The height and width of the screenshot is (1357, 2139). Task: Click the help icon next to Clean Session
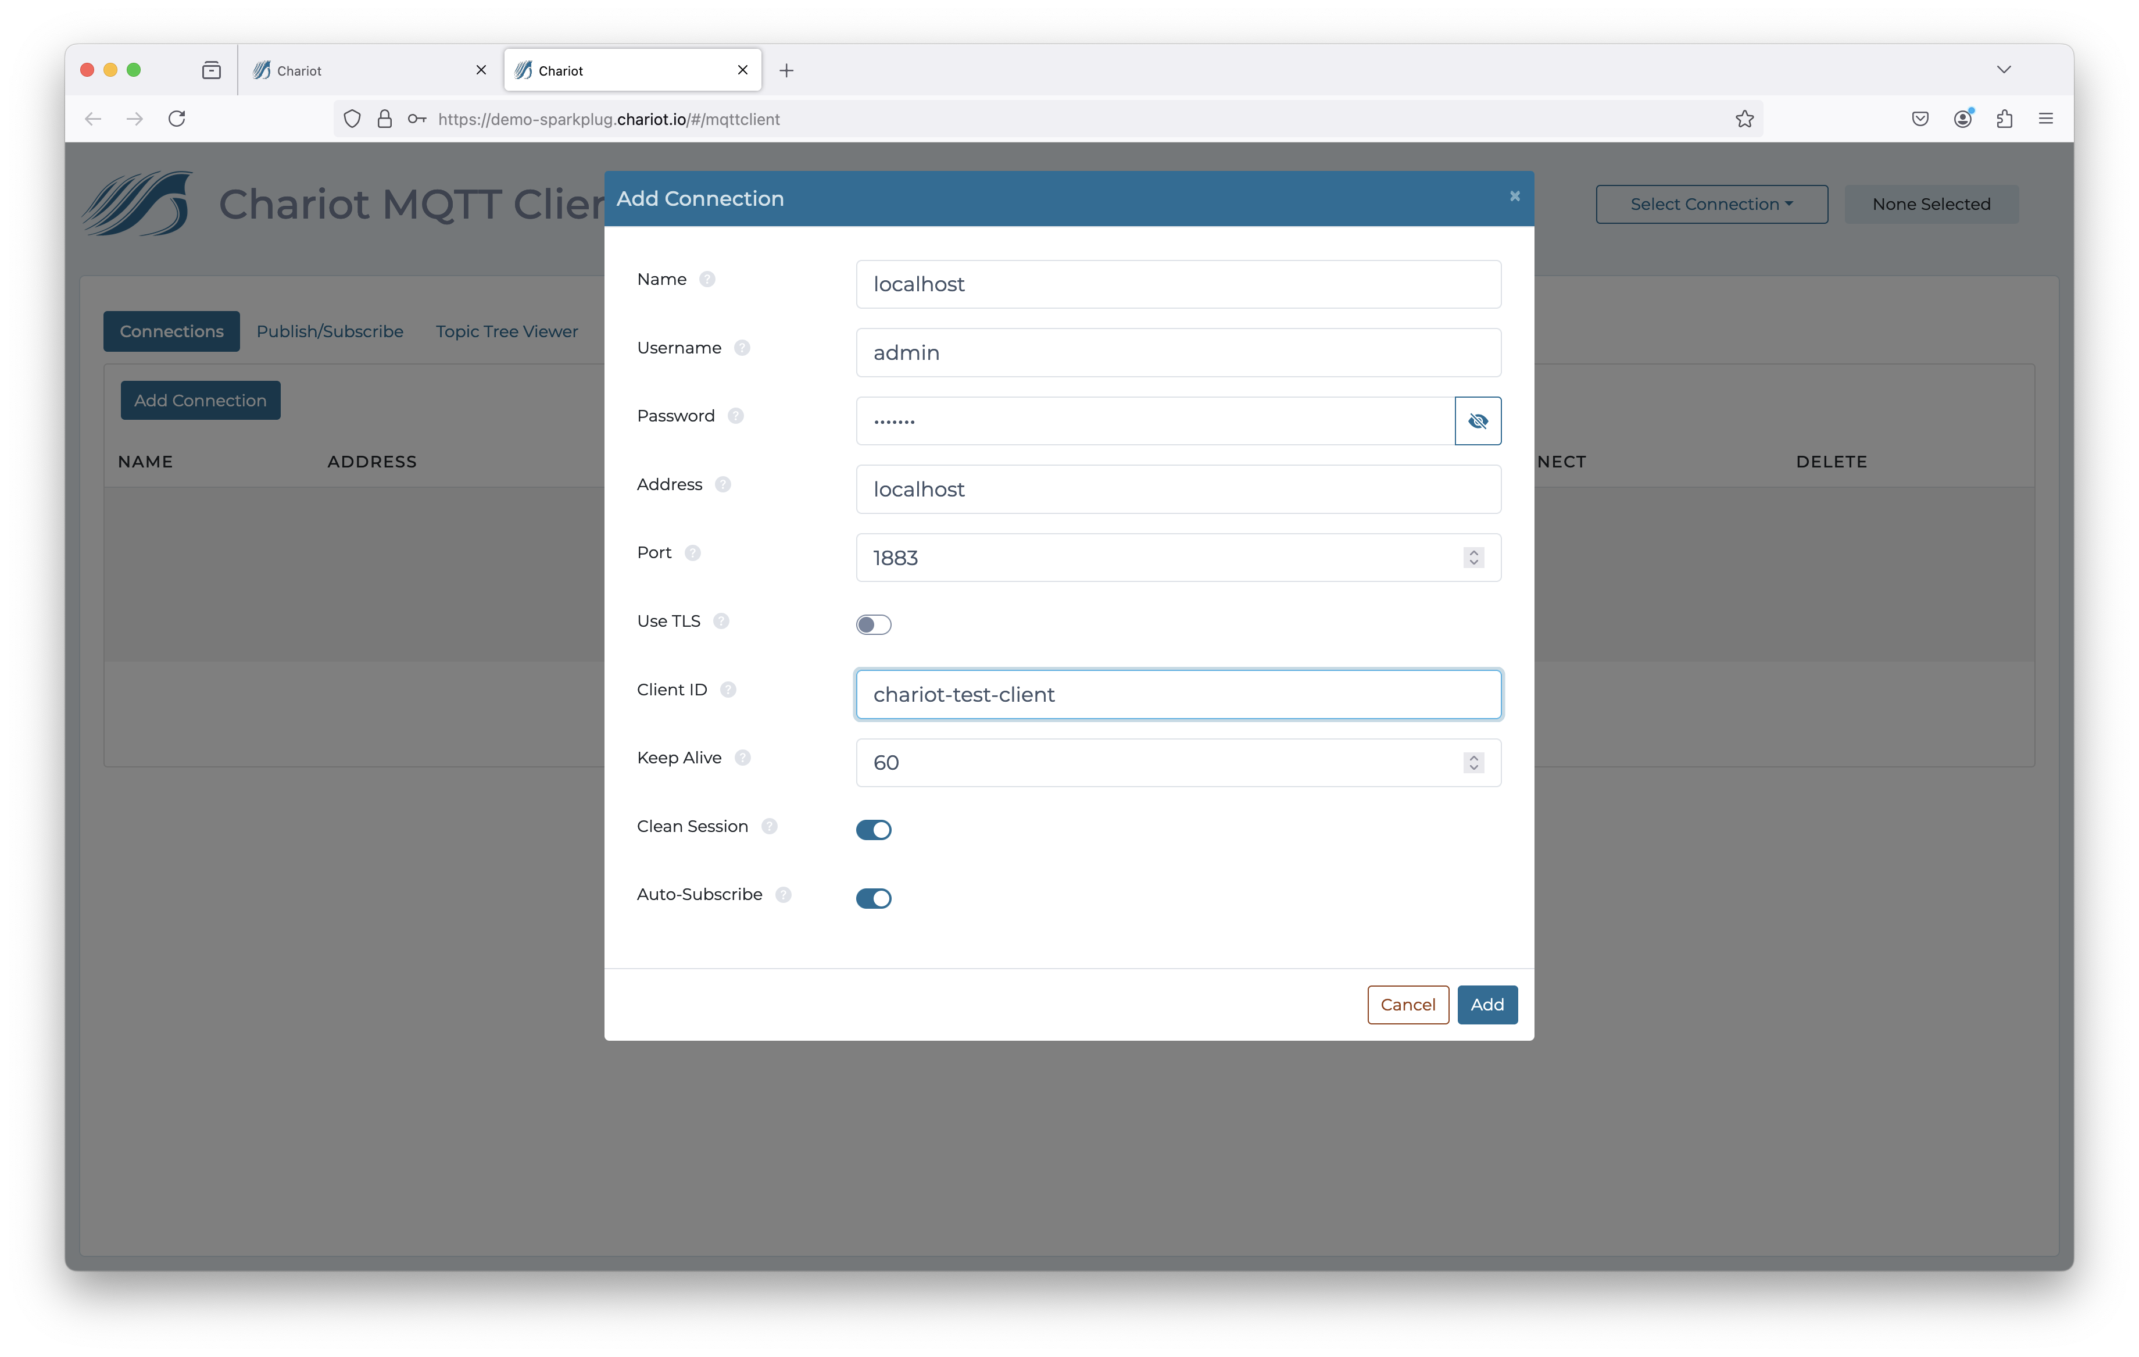(769, 826)
